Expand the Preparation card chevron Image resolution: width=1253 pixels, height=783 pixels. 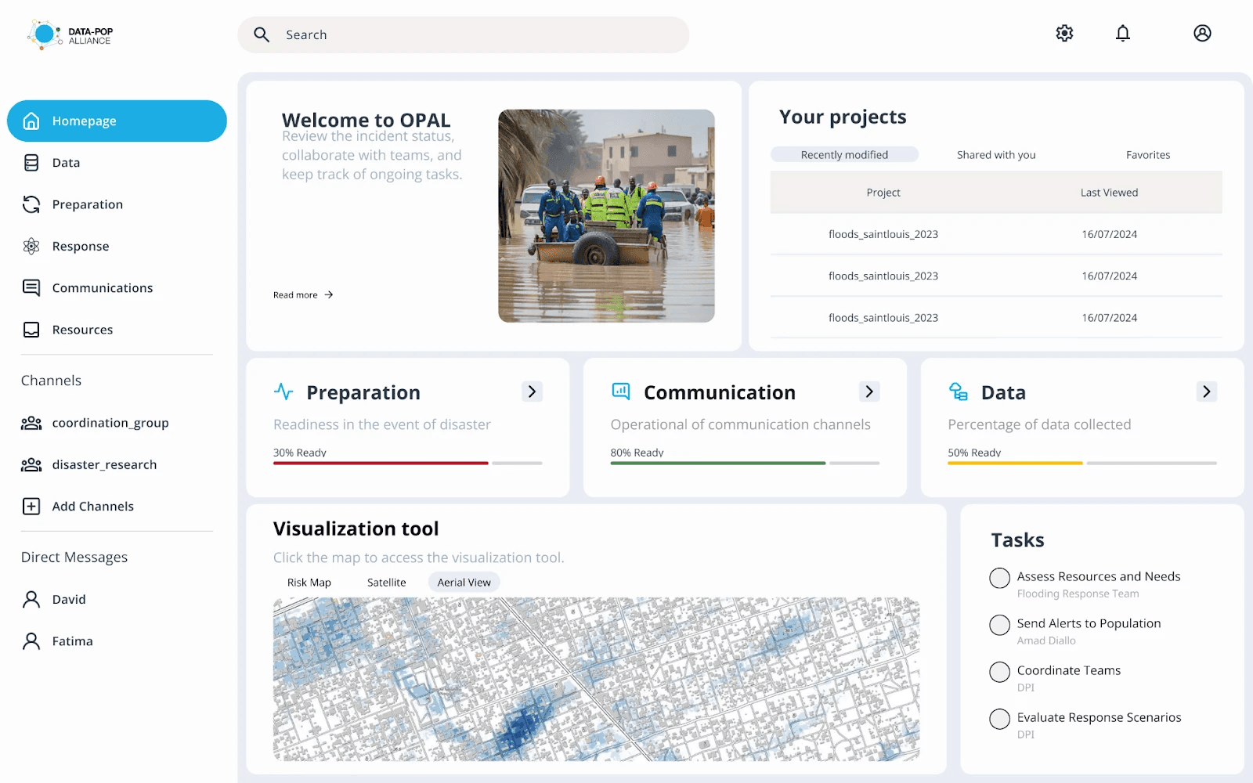532,391
